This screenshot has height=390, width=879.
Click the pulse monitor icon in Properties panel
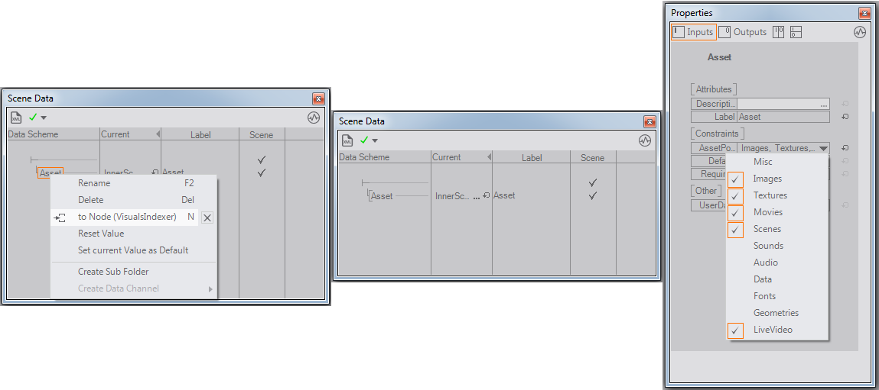point(860,32)
